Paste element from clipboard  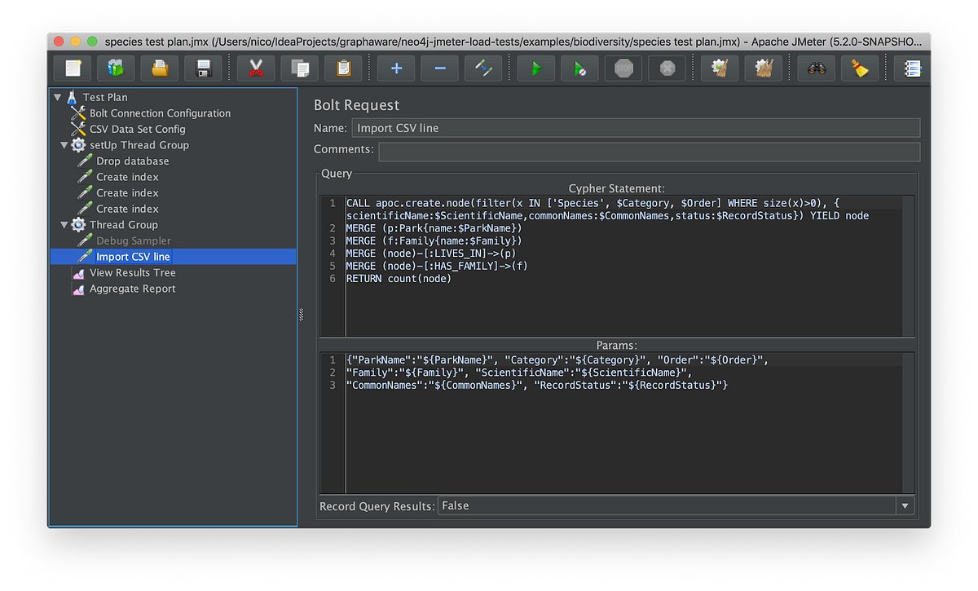coord(343,68)
